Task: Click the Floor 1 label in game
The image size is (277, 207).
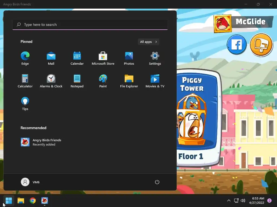Action: 191,156
